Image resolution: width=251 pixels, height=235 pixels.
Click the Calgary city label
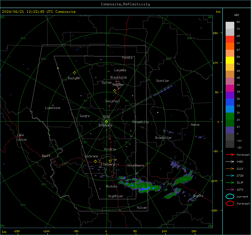pos(109,164)
